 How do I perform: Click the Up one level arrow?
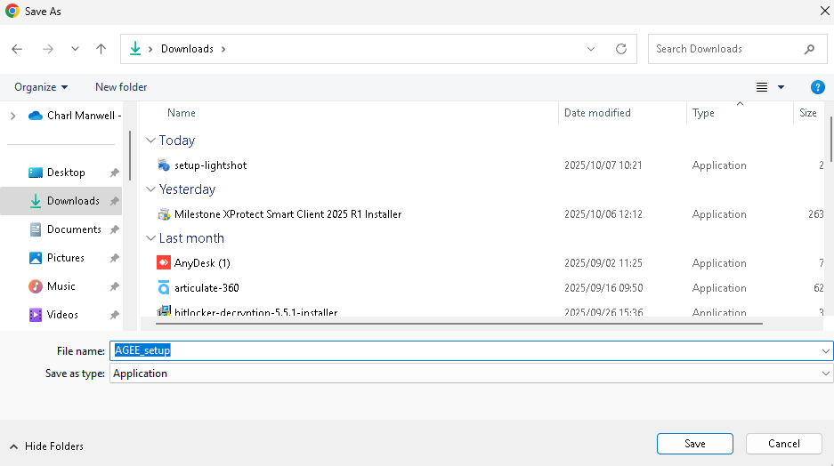coord(101,50)
